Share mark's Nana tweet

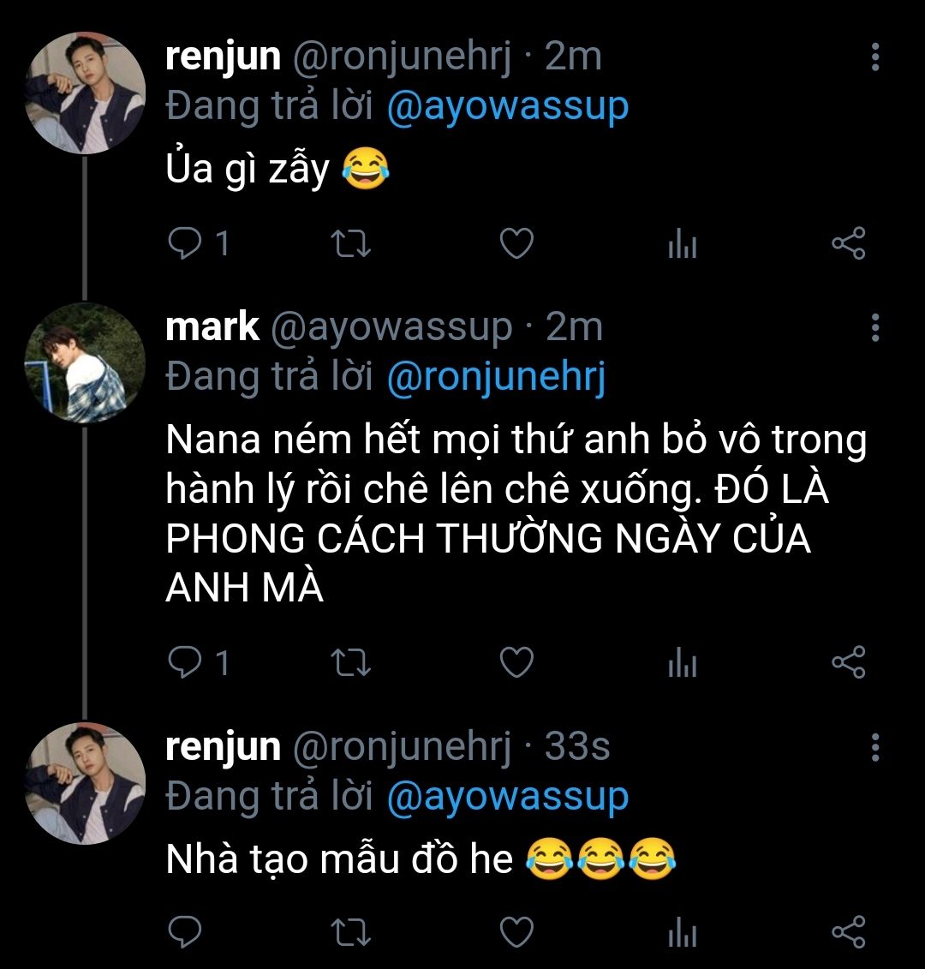point(848,662)
